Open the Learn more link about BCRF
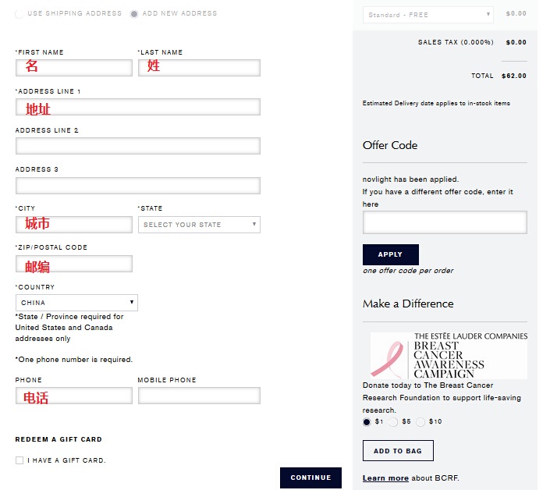The width and height of the screenshot is (557, 490). (x=385, y=478)
